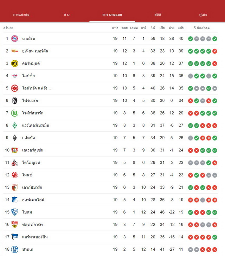Click the Bayern Munich club logo
The width and height of the screenshot is (225, 256).
tap(14, 38)
